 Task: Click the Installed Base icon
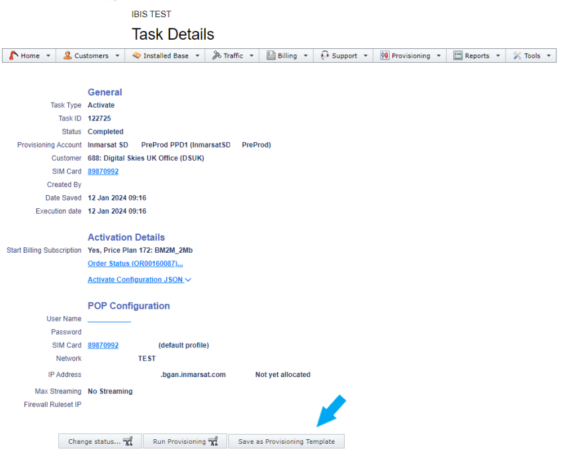point(136,56)
